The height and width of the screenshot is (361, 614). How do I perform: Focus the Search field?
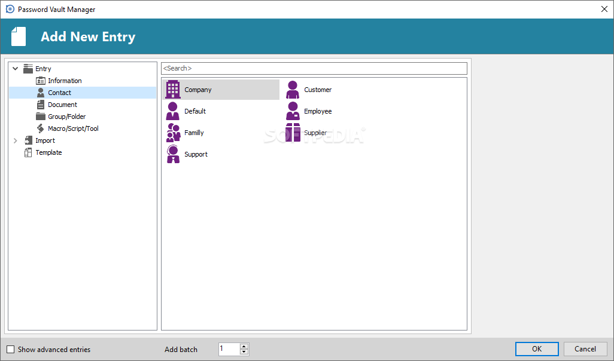point(314,68)
